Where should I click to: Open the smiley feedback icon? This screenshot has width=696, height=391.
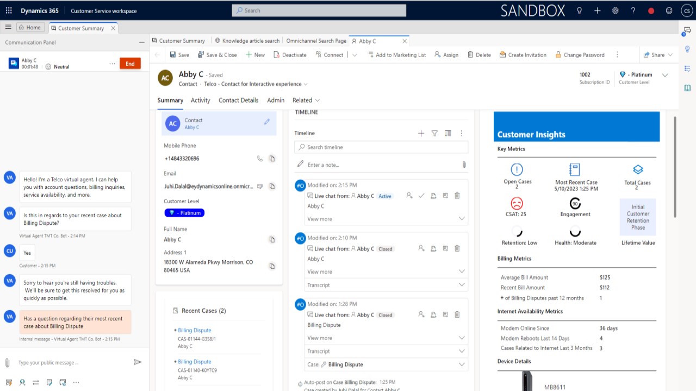tap(669, 10)
